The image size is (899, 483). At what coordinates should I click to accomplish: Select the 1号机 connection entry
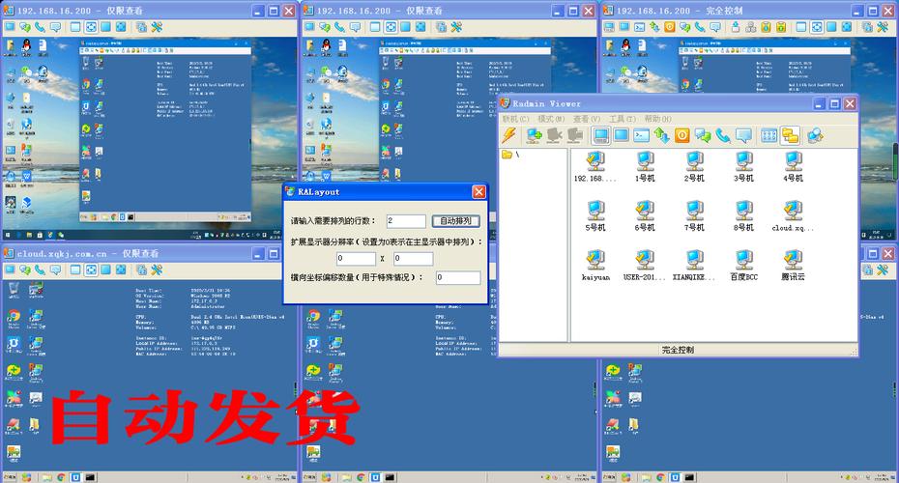[x=645, y=167]
